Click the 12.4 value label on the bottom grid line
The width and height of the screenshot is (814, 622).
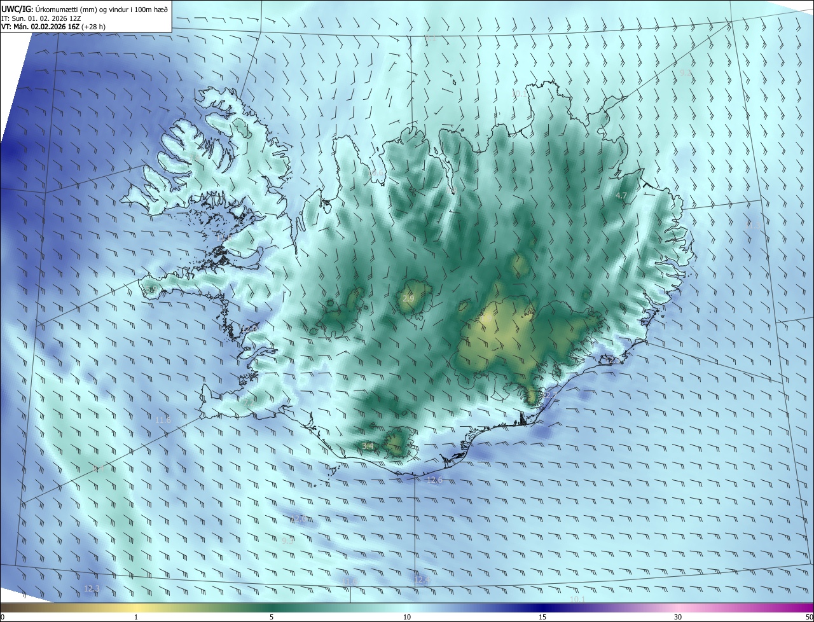[x=421, y=580]
